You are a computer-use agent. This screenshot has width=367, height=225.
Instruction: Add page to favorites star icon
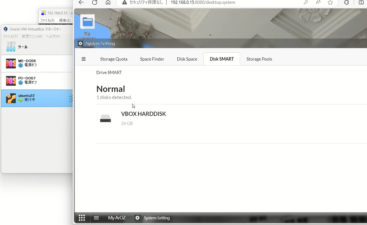(x=330, y=2)
